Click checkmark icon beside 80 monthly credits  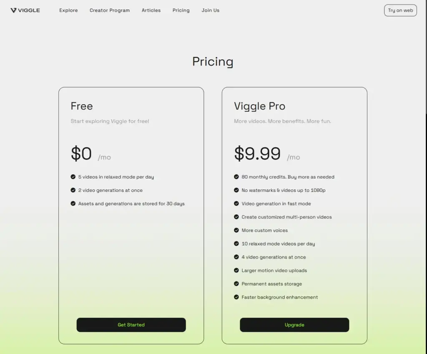236,177
